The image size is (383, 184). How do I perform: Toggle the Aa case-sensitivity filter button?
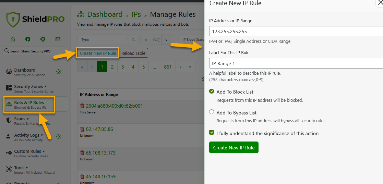click(x=156, y=40)
